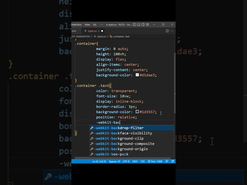This screenshot has height=185, width=247.
Task: Open the #1d3557 color swatch picker
Action: tap(137, 112)
